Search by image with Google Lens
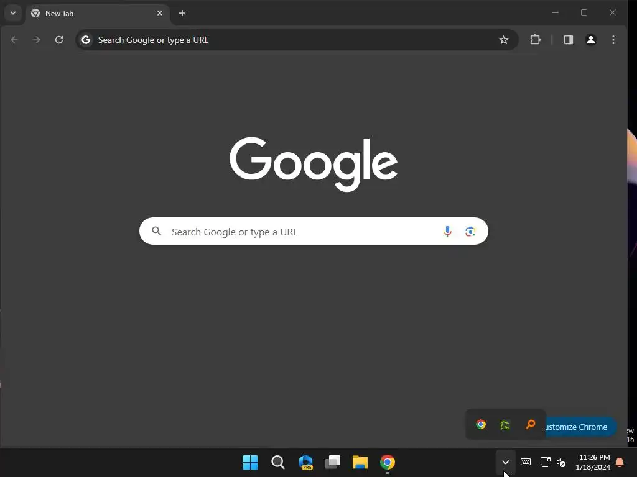 (x=470, y=231)
